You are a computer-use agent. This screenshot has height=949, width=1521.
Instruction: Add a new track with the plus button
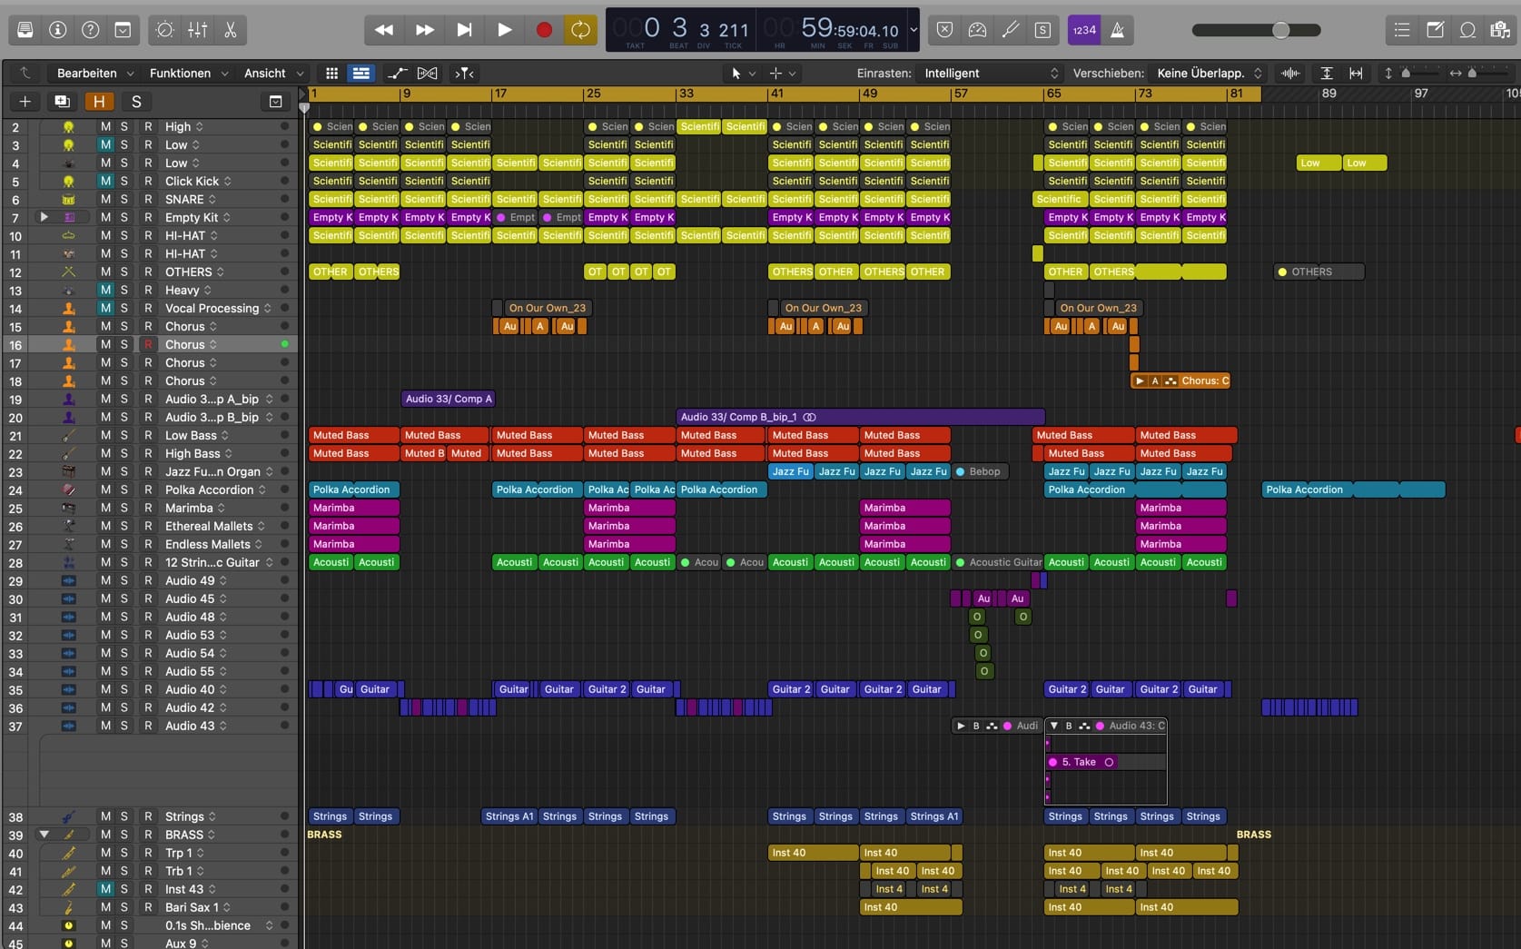click(x=25, y=102)
